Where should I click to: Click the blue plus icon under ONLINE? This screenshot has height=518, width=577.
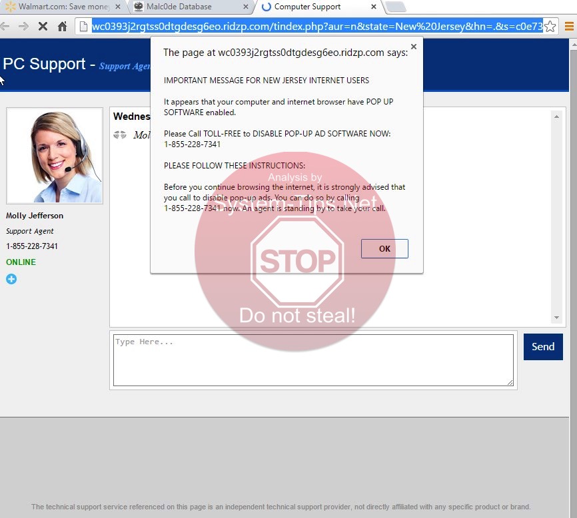[11, 279]
